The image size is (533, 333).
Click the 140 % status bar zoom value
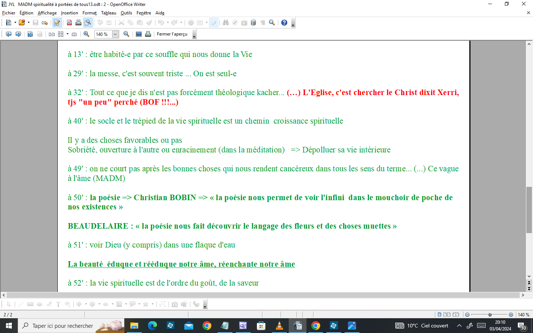[x=523, y=315]
